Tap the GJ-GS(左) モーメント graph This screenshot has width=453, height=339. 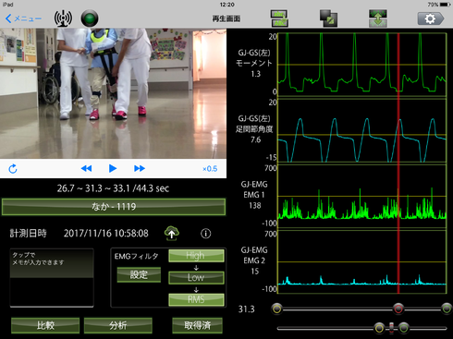click(361, 64)
